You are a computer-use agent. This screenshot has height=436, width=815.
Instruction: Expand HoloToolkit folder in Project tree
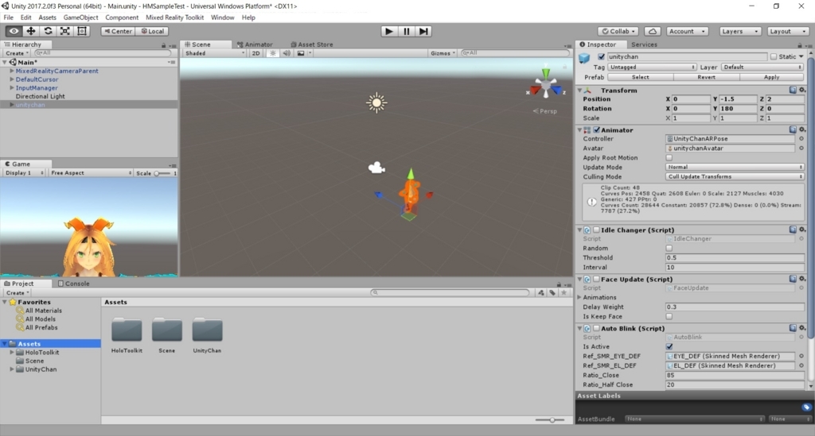coord(11,352)
